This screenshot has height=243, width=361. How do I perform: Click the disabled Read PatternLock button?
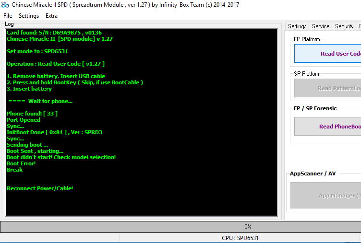tap(327, 88)
